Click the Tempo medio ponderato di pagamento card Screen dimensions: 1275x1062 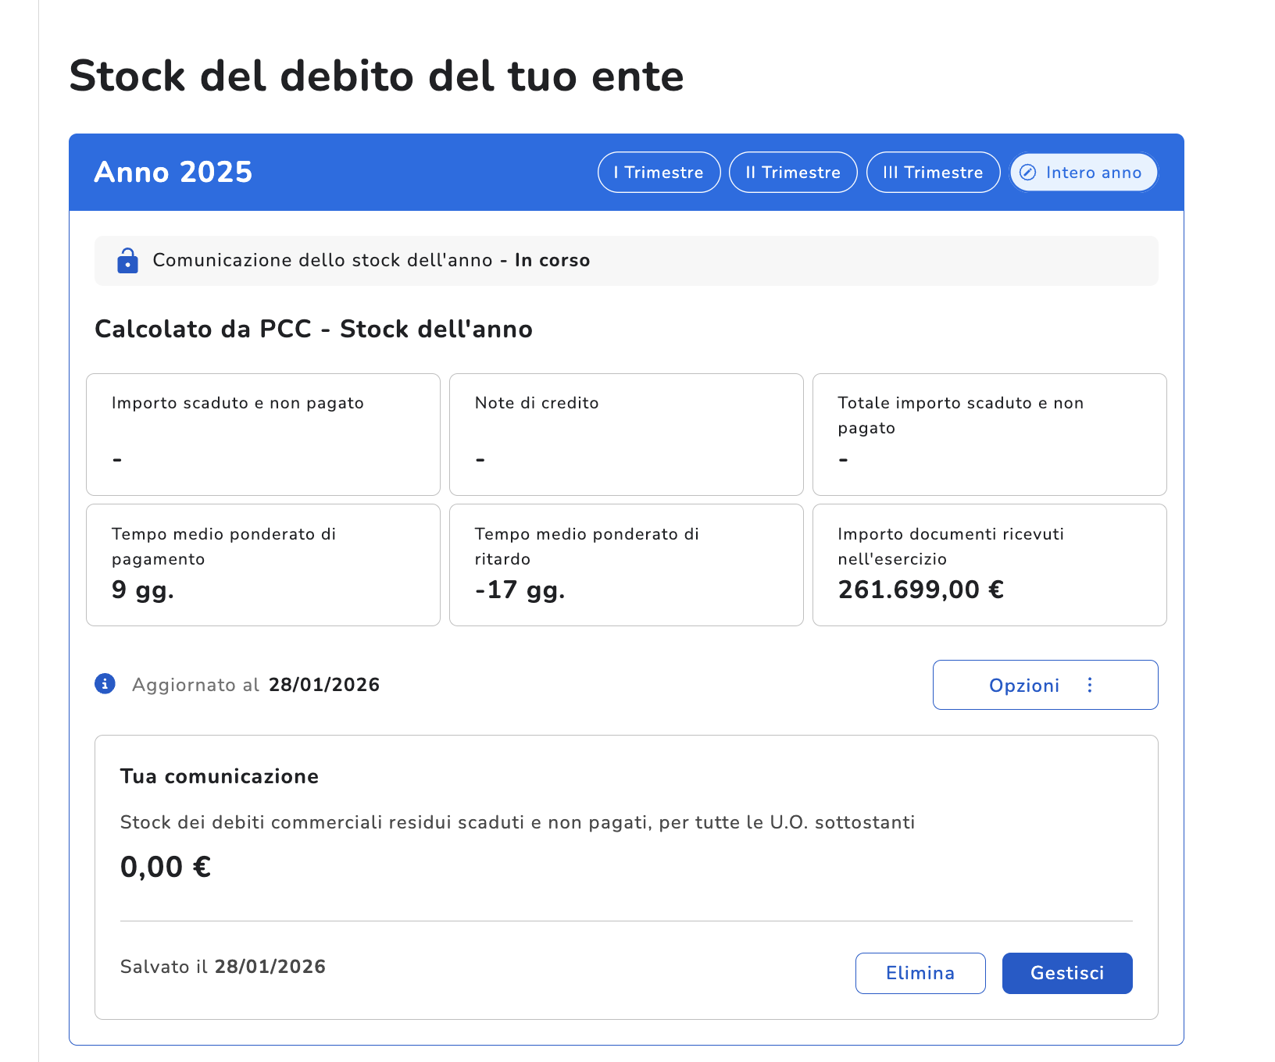click(263, 565)
